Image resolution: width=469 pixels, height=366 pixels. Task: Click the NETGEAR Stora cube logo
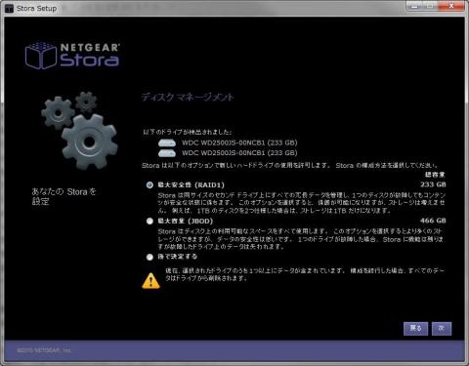click(41, 56)
